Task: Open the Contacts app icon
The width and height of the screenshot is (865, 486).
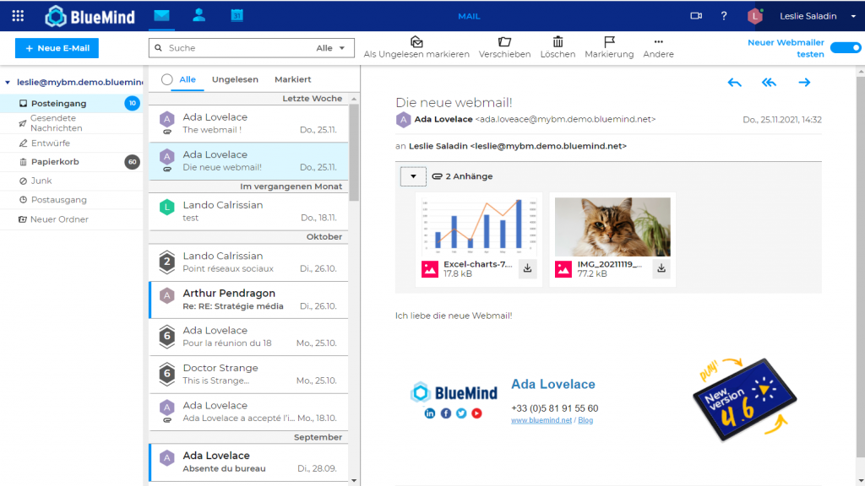Action: click(x=199, y=15)
